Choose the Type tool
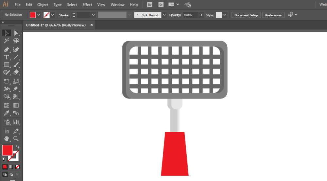The height and width of the screenshot is (181, 327). point(6,57)
